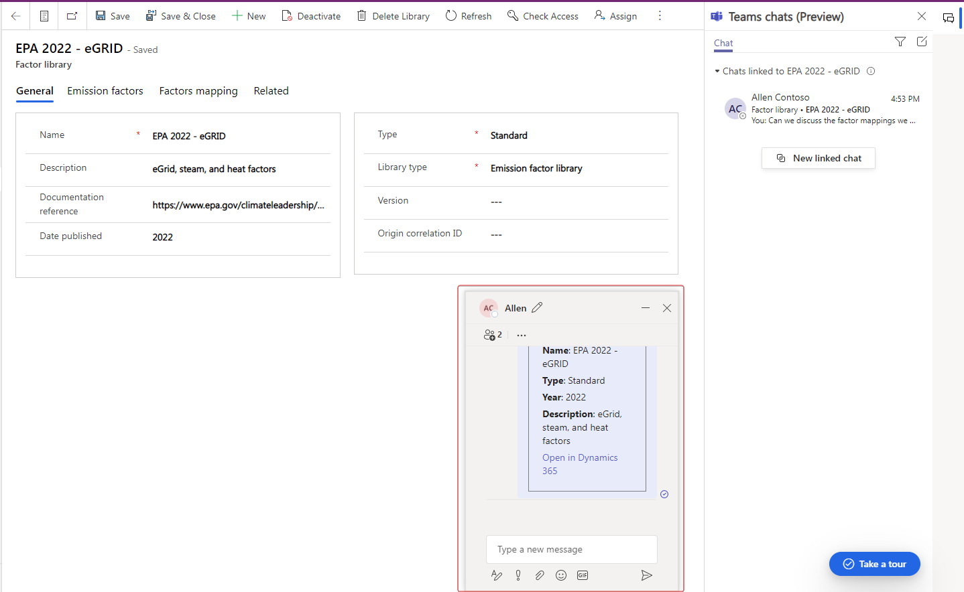Screen dimensions: 964x592
Task: Click the message sent status icon
Action: tap(664, 494)
